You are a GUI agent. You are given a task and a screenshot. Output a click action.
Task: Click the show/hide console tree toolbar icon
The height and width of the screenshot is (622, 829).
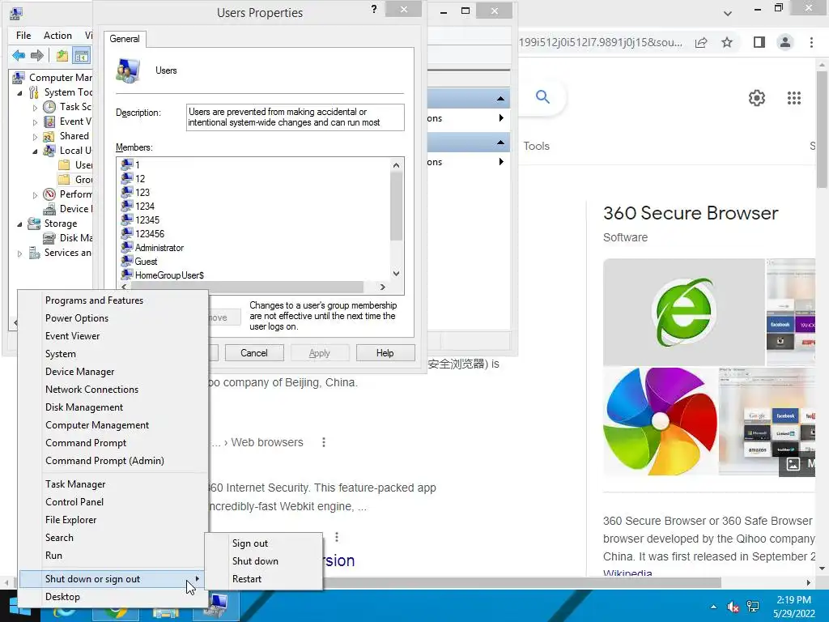tap(82, 55)
